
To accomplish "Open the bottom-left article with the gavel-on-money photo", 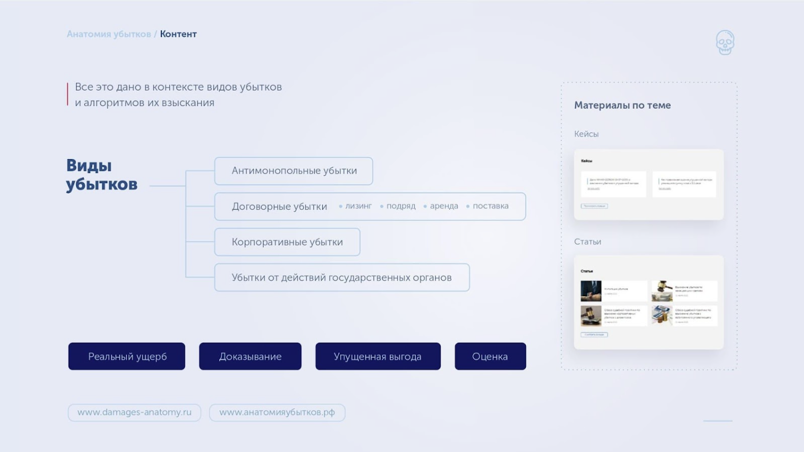I will pos(614,316).
